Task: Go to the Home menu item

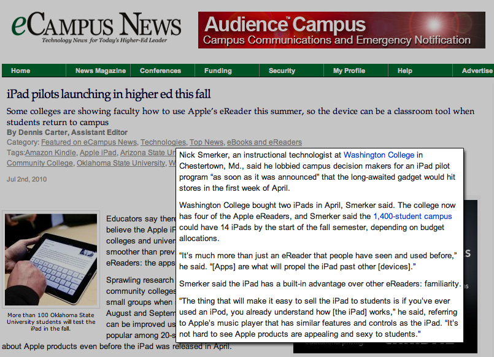Action: [20, 71]
